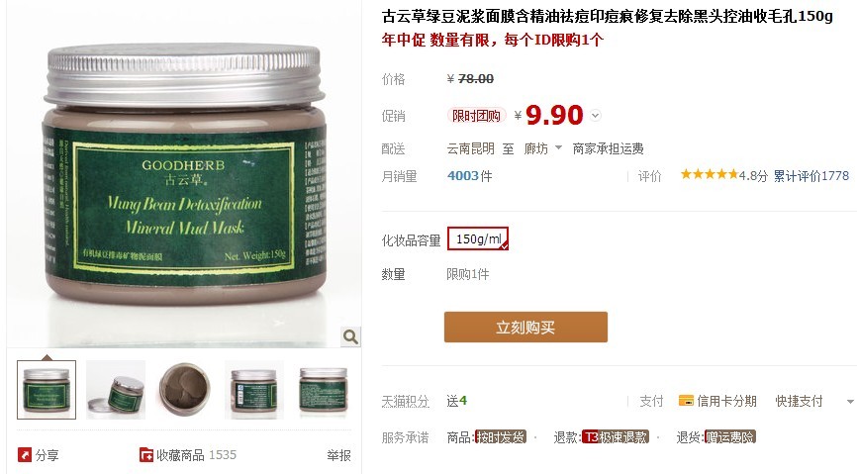Click the T3极速退款 badge
Viewport: 857px width, 474px height.
[616, 436]
